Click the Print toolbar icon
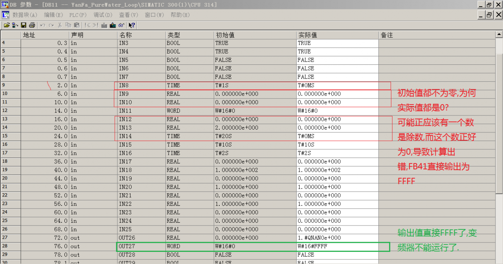This screenshot has width=503, height=264. 32,25
